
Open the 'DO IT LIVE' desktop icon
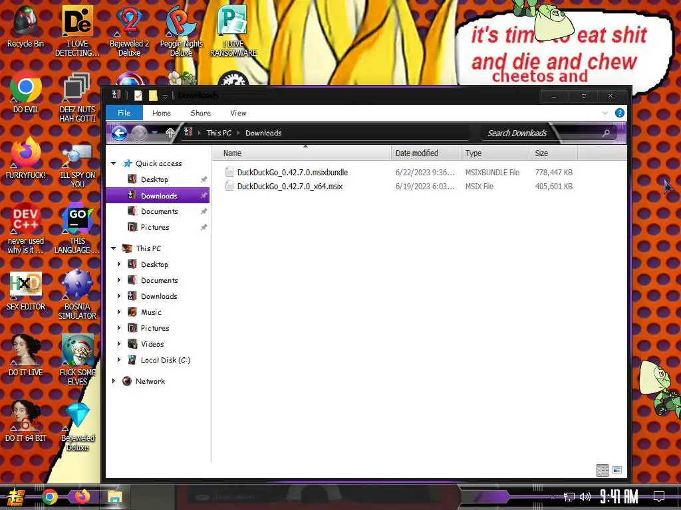click(25, 355)
